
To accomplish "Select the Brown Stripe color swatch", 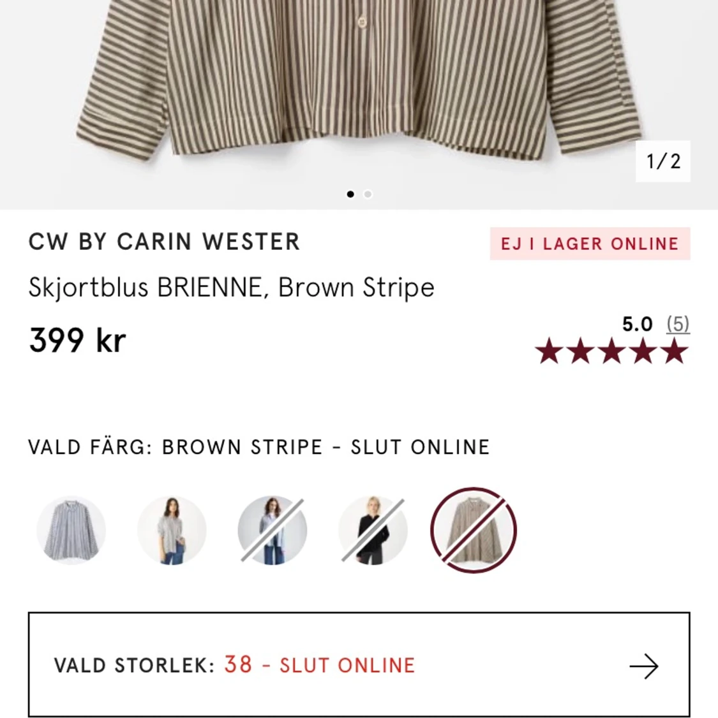I will point(474,531).
